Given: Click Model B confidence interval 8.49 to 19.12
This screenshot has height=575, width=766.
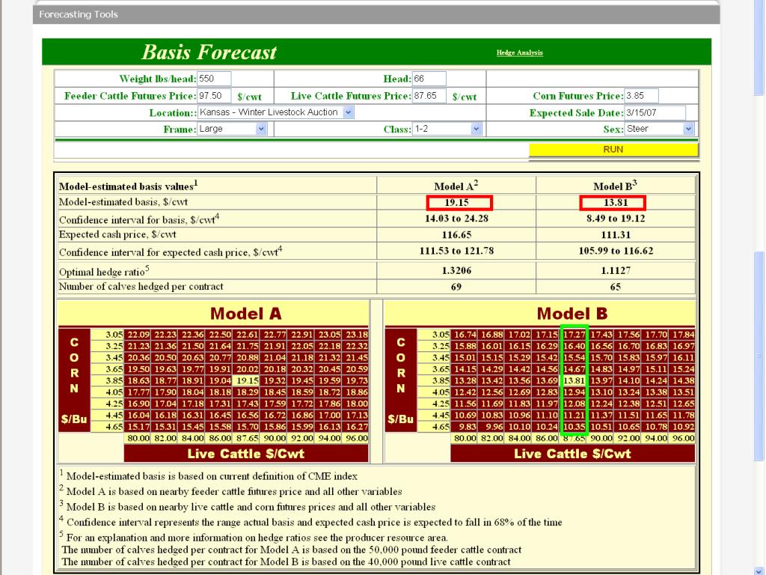Looking at the screenshot, I should click(616, 219).
